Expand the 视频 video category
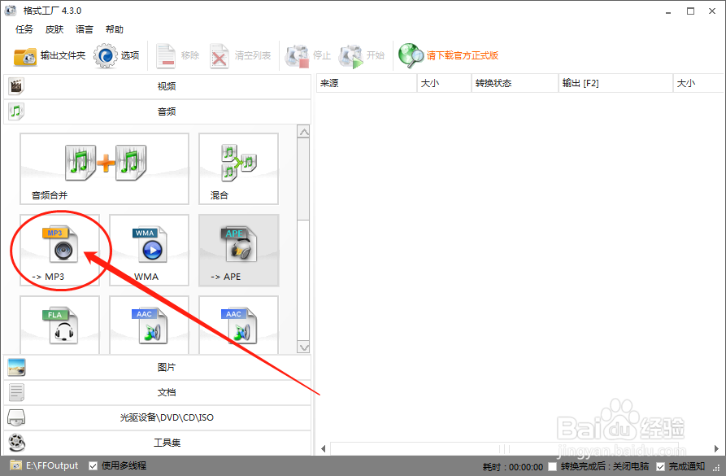This screenshot has height=476, width=726. click(167, 85)
